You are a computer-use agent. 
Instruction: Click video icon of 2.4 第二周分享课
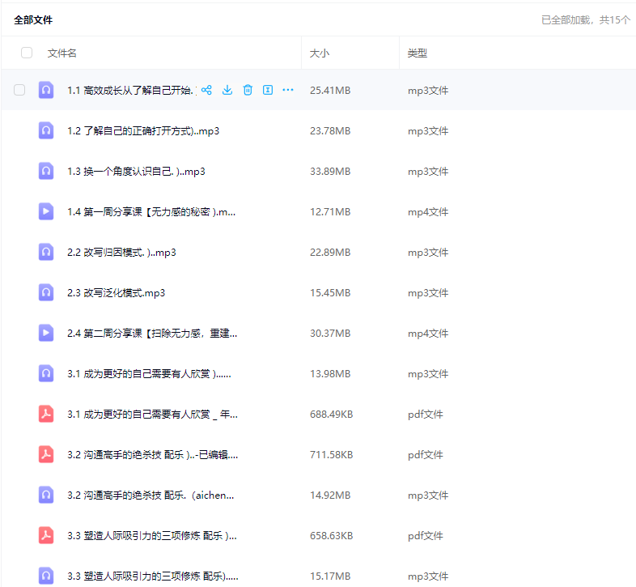[x=46, y=333]
